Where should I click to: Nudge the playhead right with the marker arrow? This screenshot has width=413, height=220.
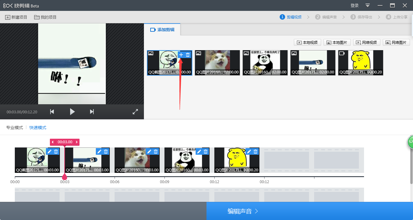77,142
